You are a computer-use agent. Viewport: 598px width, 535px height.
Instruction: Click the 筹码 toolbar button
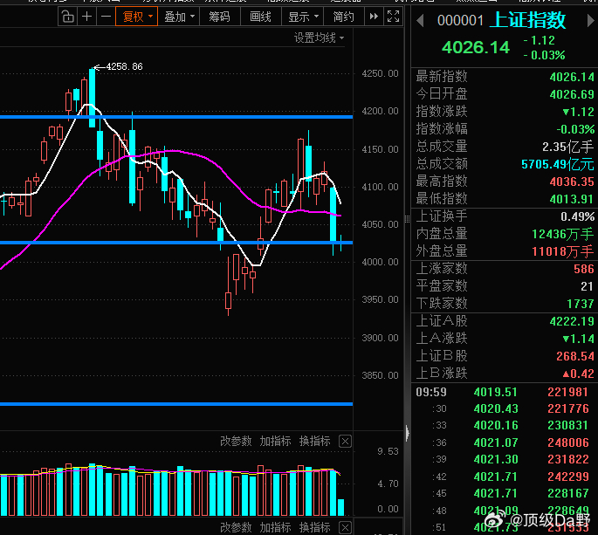219,17
